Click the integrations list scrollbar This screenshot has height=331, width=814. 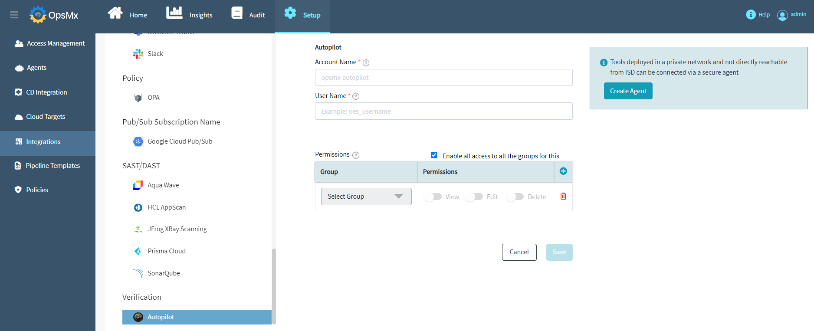274,285
